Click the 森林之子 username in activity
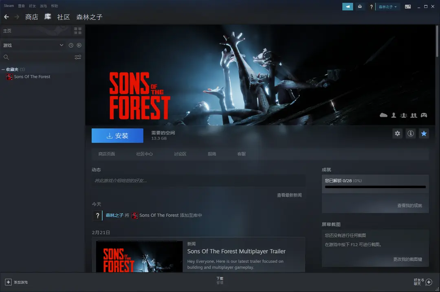Viewport: 440px width, 292px height. tap(114, 215)
